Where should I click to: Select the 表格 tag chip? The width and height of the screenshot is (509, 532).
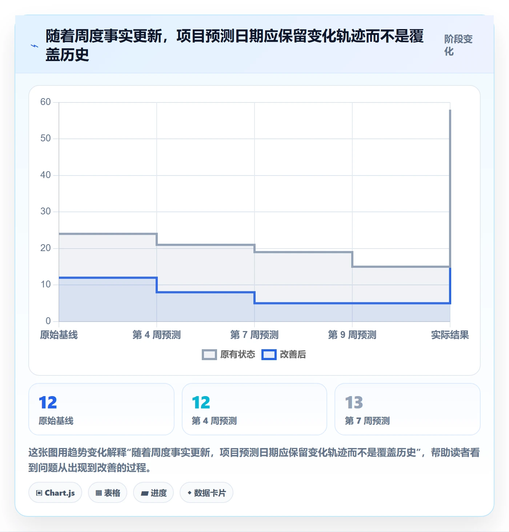(x=108, y=493)
